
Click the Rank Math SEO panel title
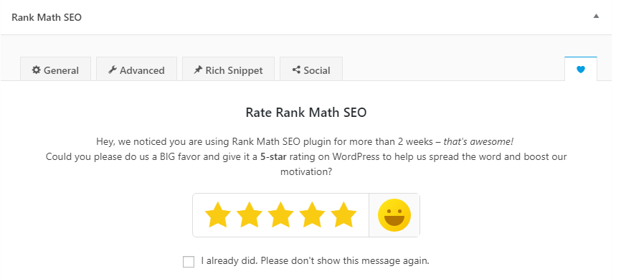(x=47, y=17)
